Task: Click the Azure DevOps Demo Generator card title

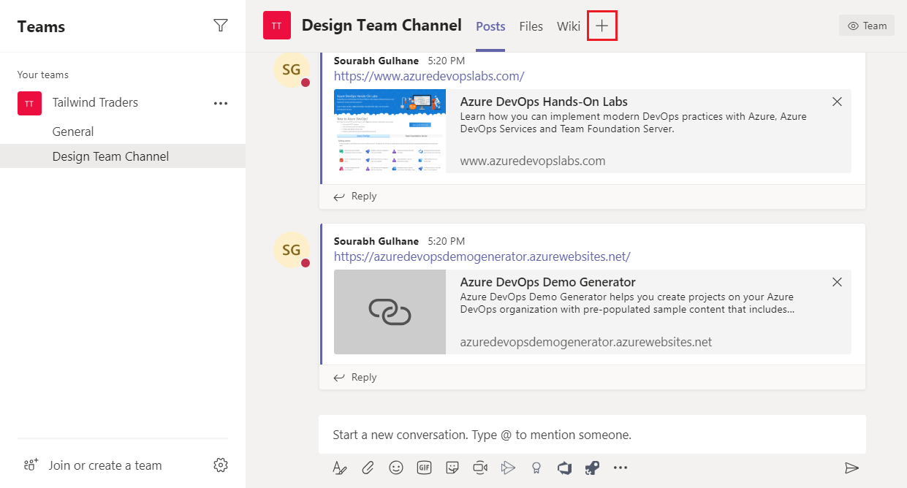Action: tap(548, 282)
